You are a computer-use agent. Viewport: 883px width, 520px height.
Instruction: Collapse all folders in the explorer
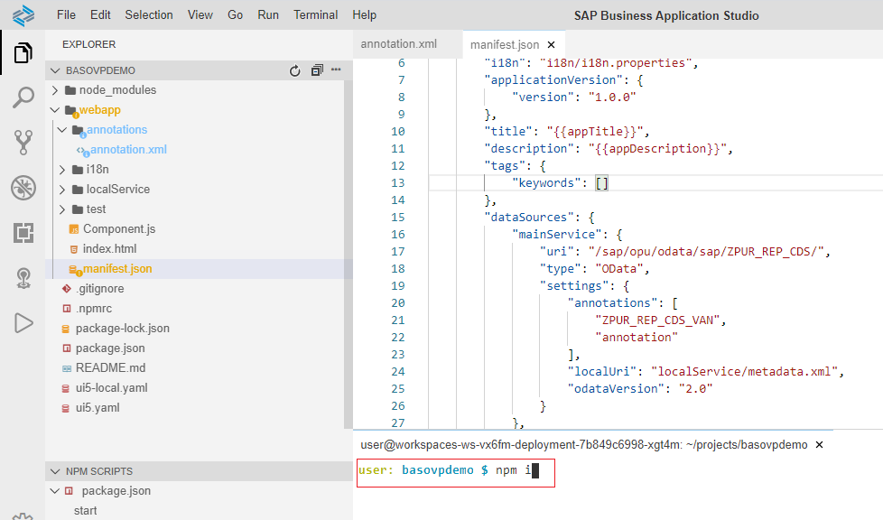317,70
